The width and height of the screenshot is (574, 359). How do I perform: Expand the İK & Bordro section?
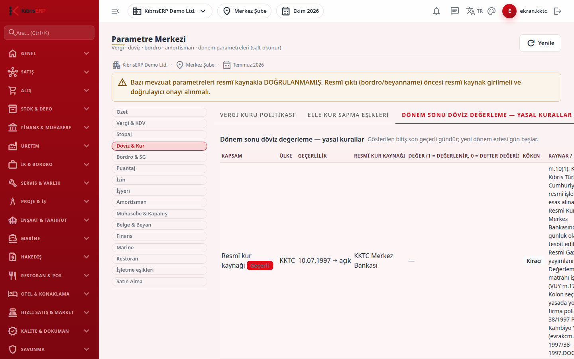coord(49,164)
